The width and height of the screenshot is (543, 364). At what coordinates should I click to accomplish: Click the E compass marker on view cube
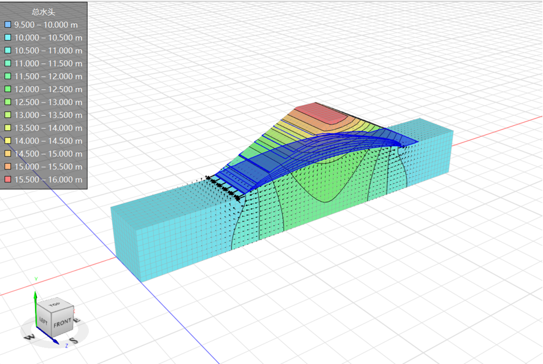pyautogui.click(x=77, y=320)
